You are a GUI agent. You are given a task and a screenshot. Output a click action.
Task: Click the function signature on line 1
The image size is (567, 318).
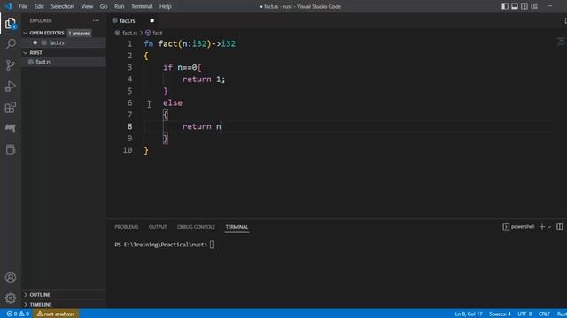coord(190,43)
